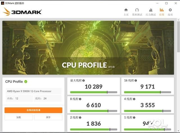Viewport: 180px width, 133px height.
Task: Click the 内核 12 core count field
Action: pyautogui.click(x=19, y=99)
